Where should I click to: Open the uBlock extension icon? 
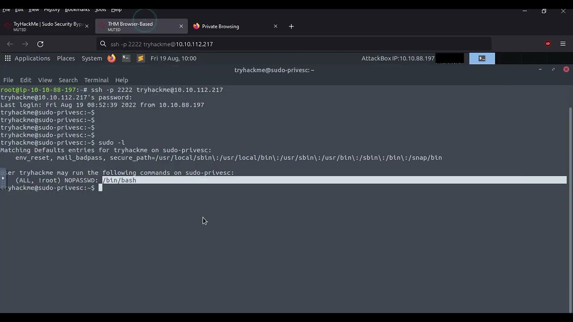tap(548, 44)
